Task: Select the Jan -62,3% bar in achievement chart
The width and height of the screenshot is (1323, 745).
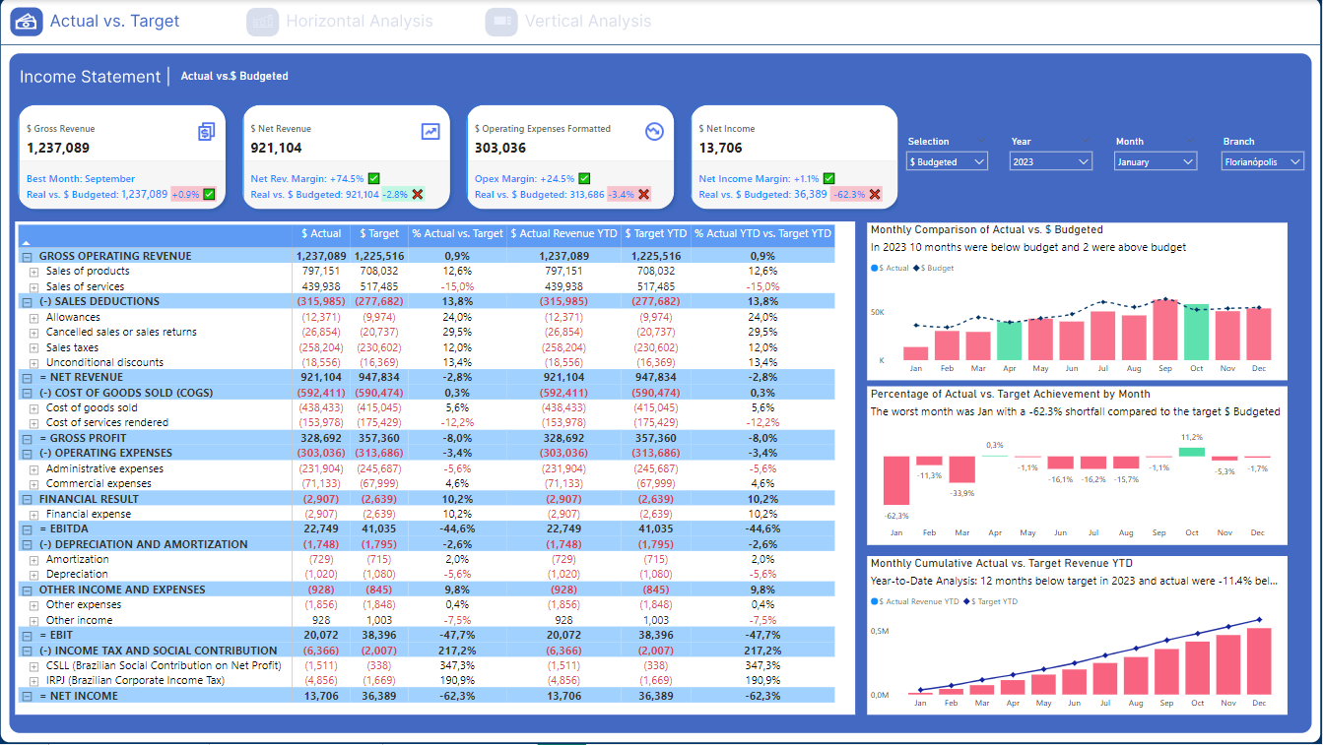Action: click(896, 481)
